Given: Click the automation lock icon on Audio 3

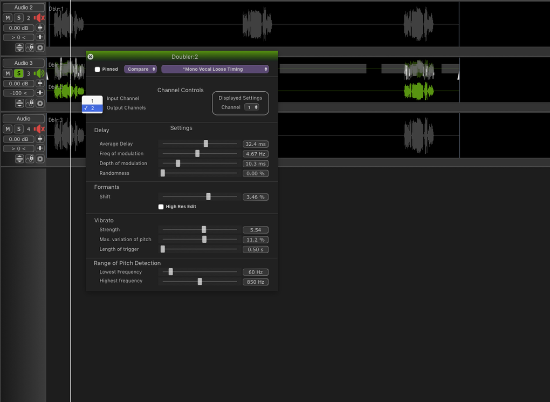Looking at the screenshot, I should (x=30, y=103).
